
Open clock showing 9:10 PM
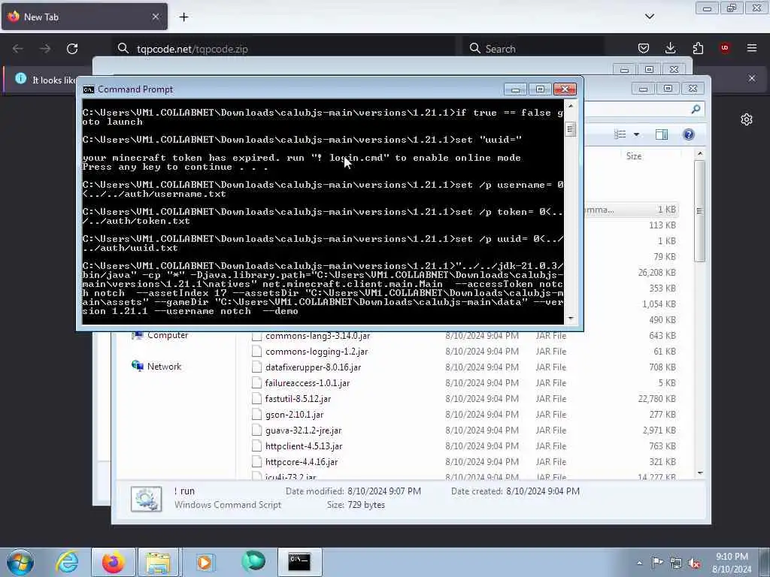click(x=732, y=563)
